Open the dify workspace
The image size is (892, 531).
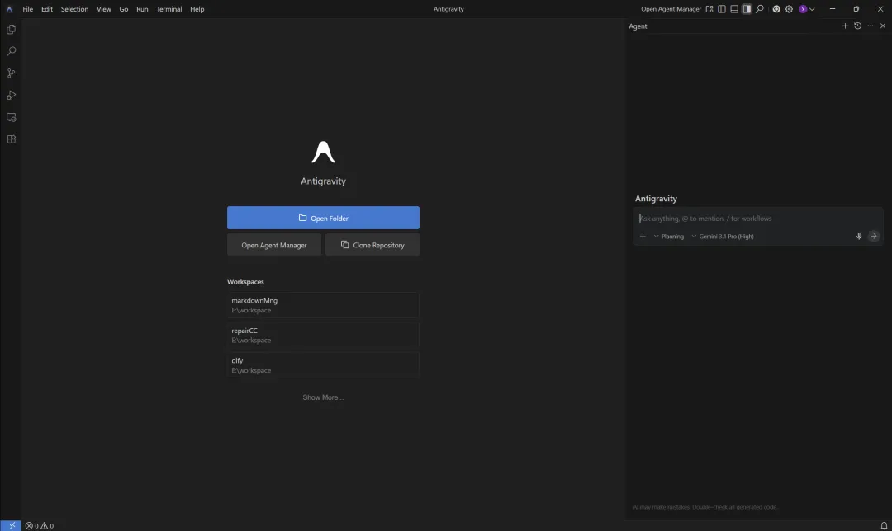[x=323, y=365]
